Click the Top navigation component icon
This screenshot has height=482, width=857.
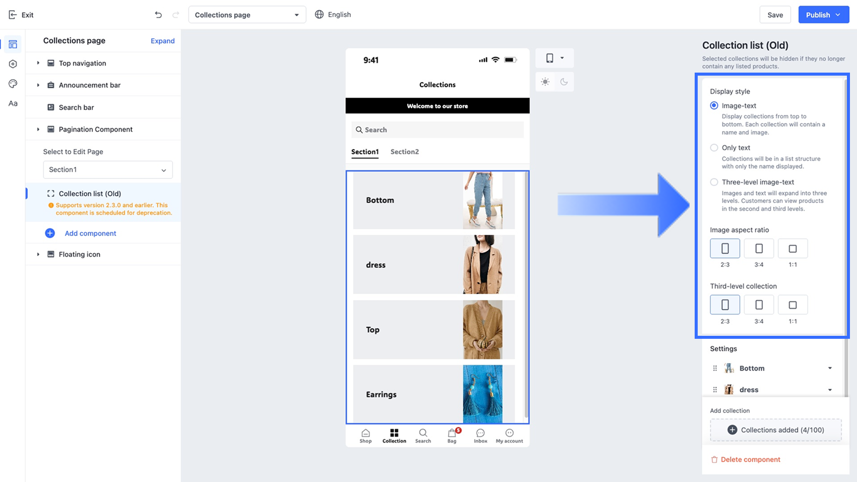click(51, 63)
